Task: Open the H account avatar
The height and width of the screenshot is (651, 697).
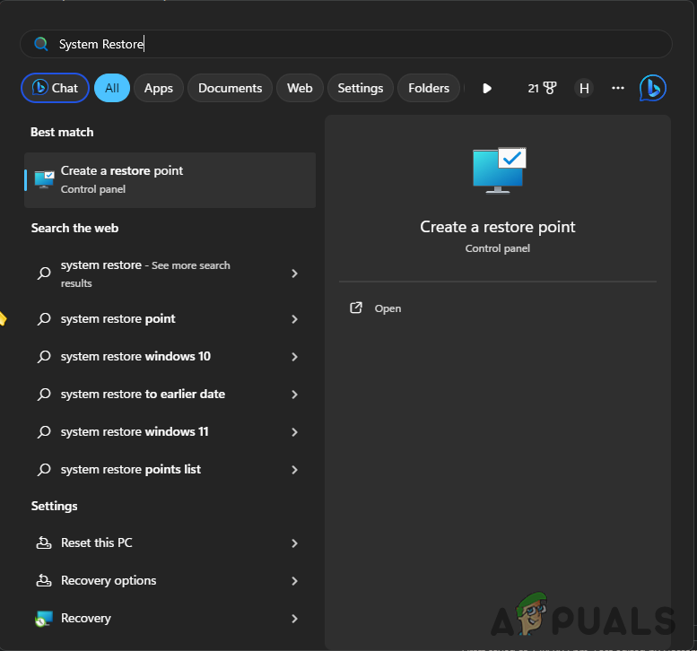Action: coord(584,88)
